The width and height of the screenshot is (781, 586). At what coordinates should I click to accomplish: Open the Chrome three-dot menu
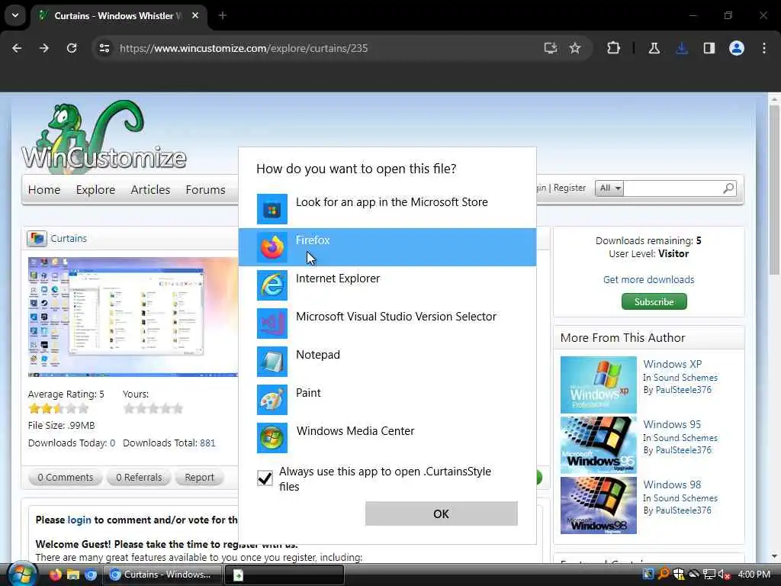tap(764, 48)
